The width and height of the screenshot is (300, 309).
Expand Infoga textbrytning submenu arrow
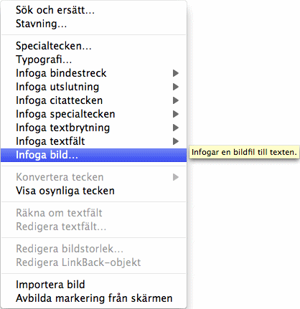[x=176, y=128]
